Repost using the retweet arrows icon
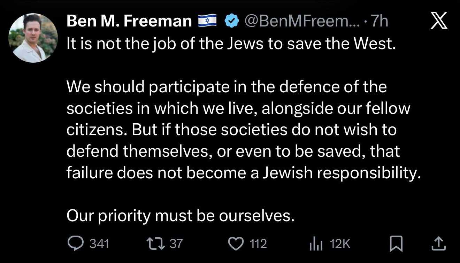This screenshot has width=460, height=263. coord(157,243)
